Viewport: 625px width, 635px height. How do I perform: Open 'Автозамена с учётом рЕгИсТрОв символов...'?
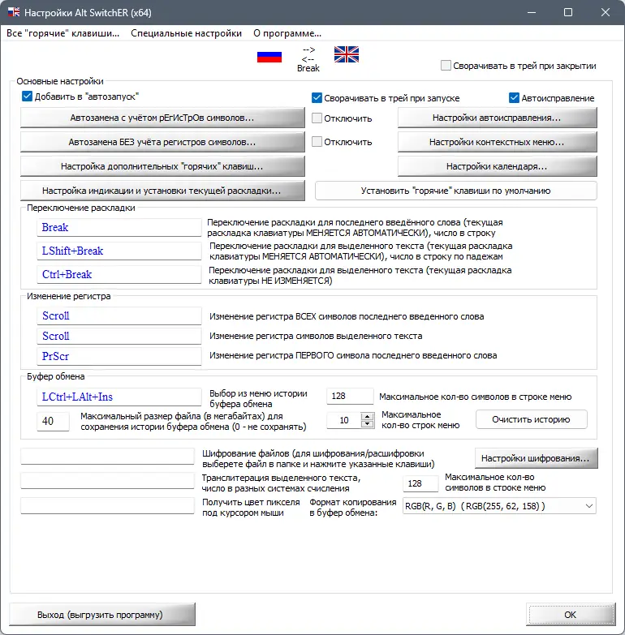pyautogui.click(x=162, y=118)
